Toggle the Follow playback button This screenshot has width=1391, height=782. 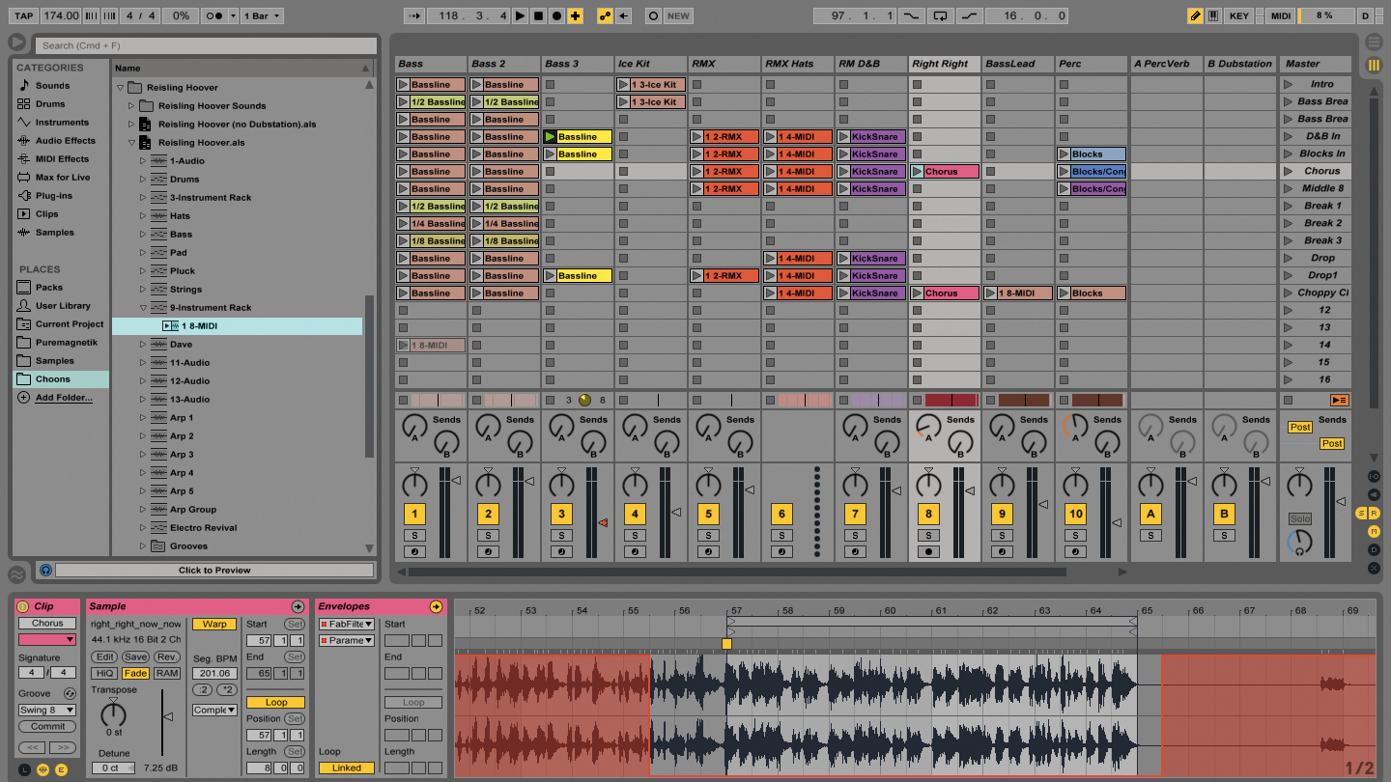click(x=414, y=15)
